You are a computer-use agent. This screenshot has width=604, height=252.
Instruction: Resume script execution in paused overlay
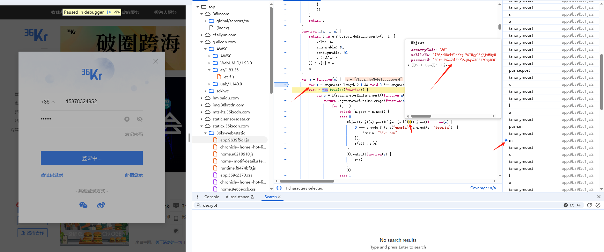109,12
